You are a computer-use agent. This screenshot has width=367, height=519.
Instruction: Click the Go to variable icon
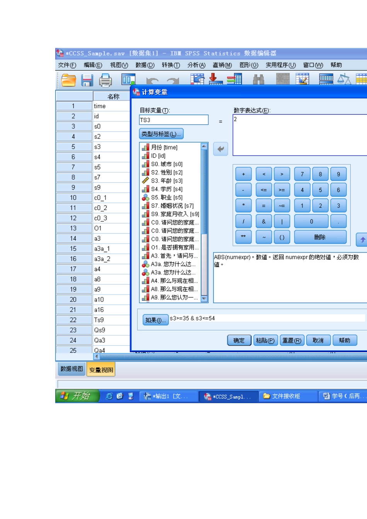[216, 79]
